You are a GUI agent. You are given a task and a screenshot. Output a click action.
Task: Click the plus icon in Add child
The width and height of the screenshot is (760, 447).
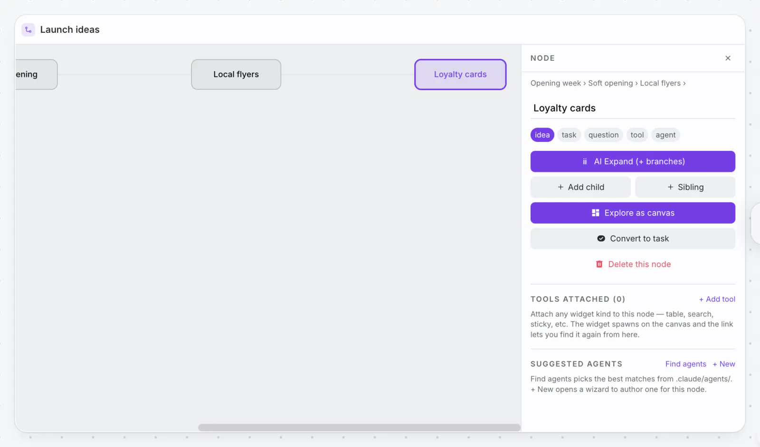[560, 187]
